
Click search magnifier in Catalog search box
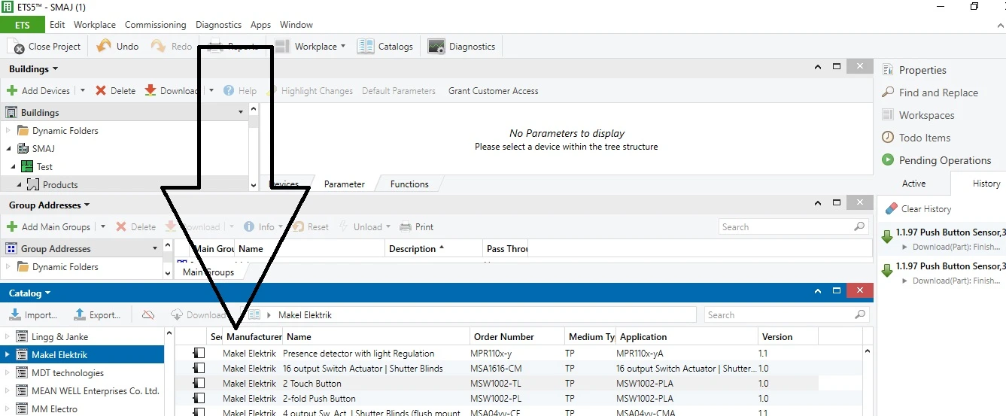(861, 315)
